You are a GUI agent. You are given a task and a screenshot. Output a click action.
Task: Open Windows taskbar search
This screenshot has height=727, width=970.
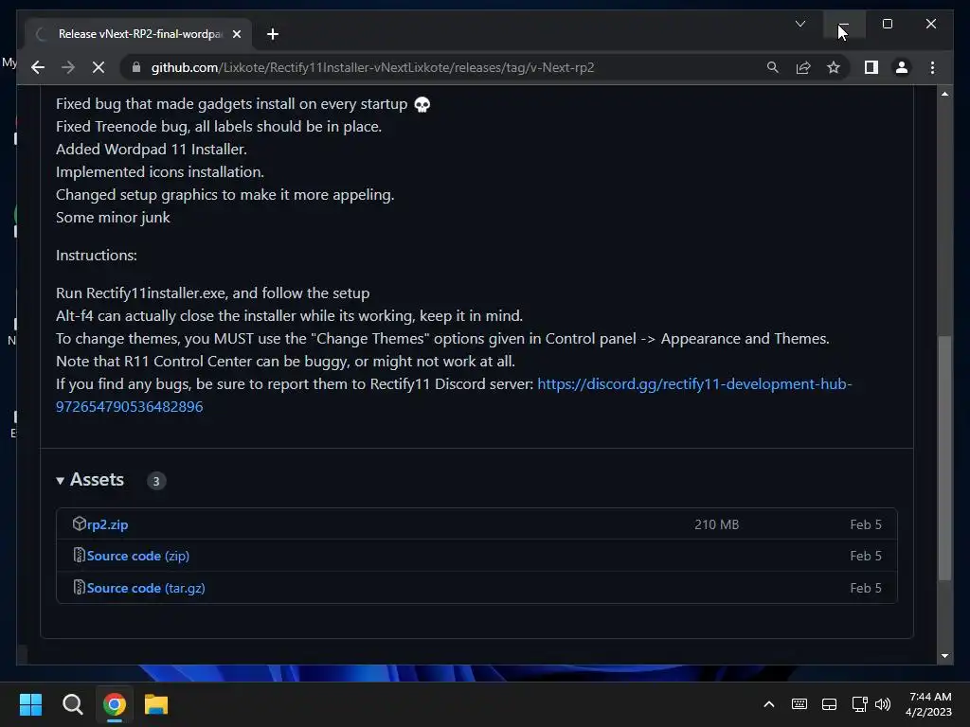coord(72,704)
